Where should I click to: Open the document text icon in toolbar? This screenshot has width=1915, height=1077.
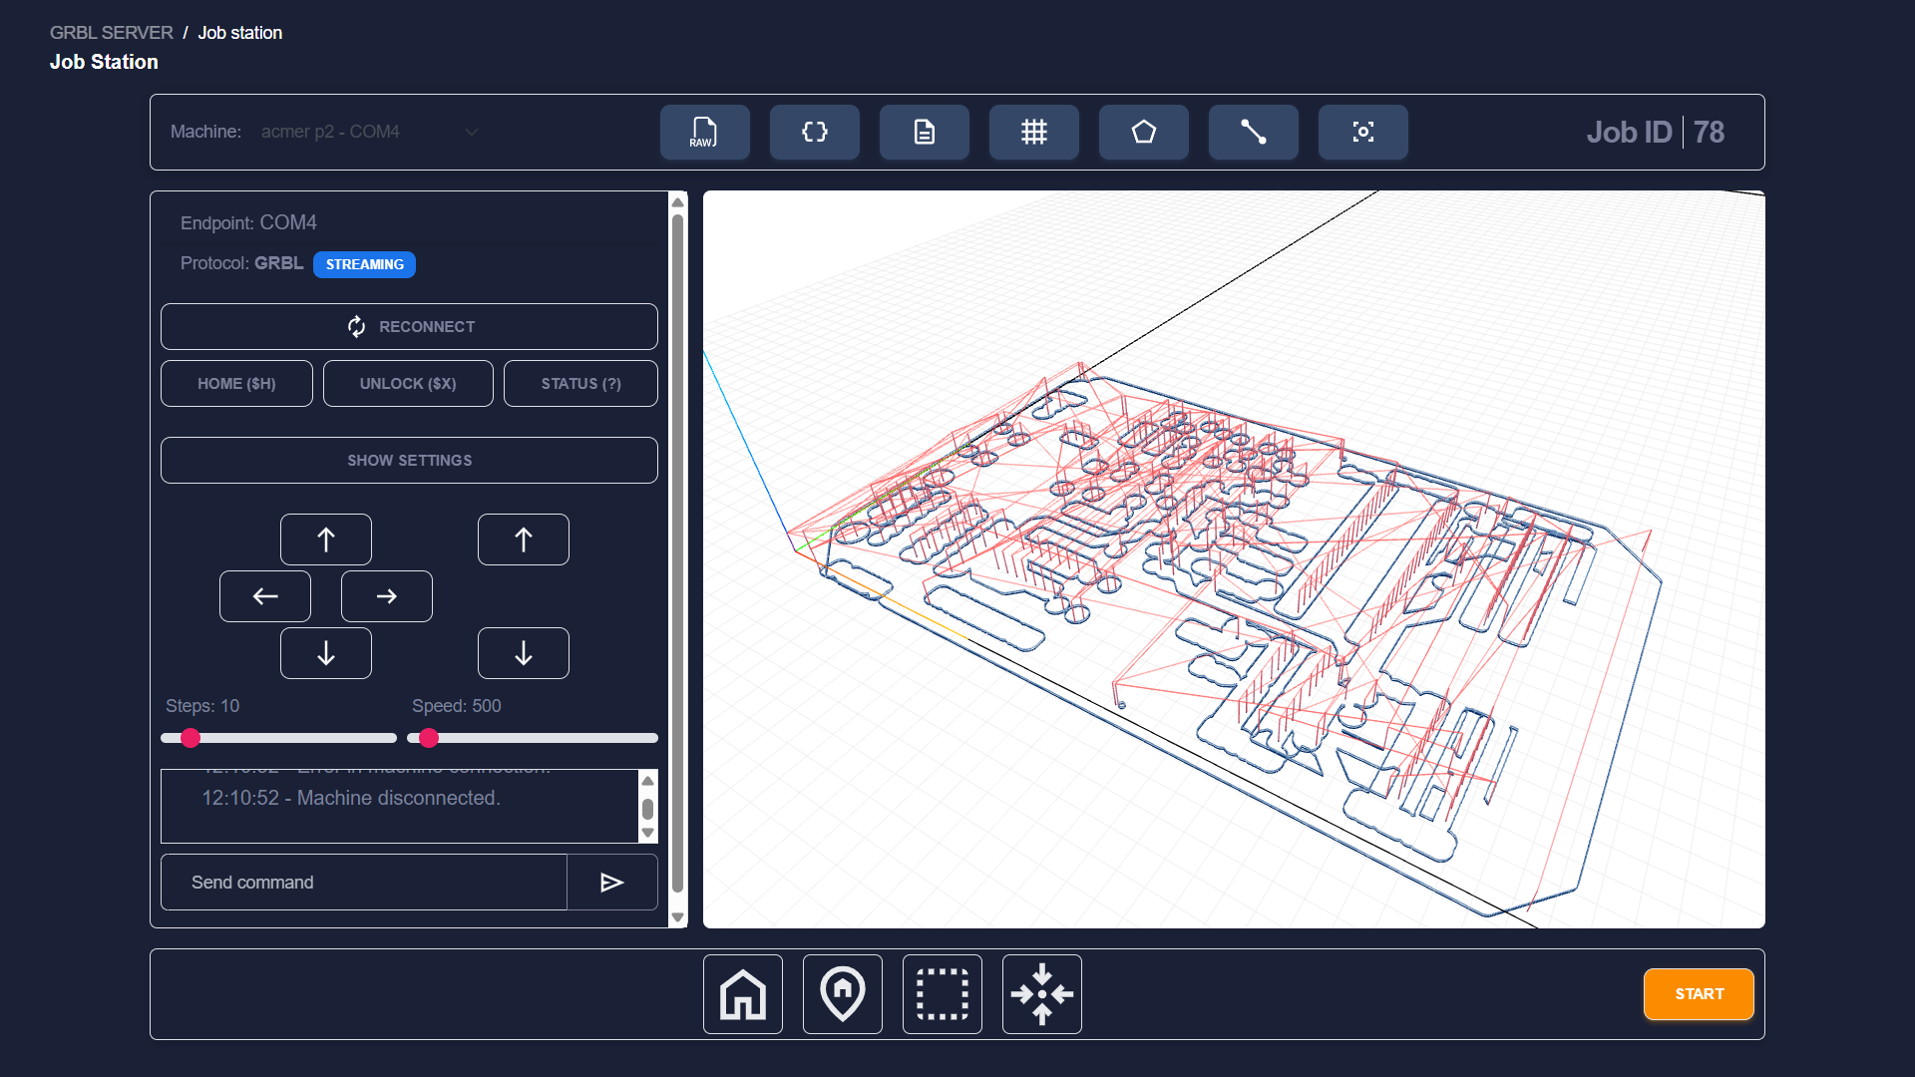pos(924,132)
